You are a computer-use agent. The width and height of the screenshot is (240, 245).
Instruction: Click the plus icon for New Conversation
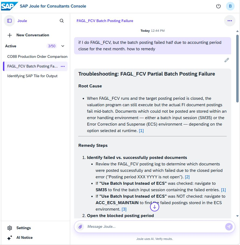[9, 35]
